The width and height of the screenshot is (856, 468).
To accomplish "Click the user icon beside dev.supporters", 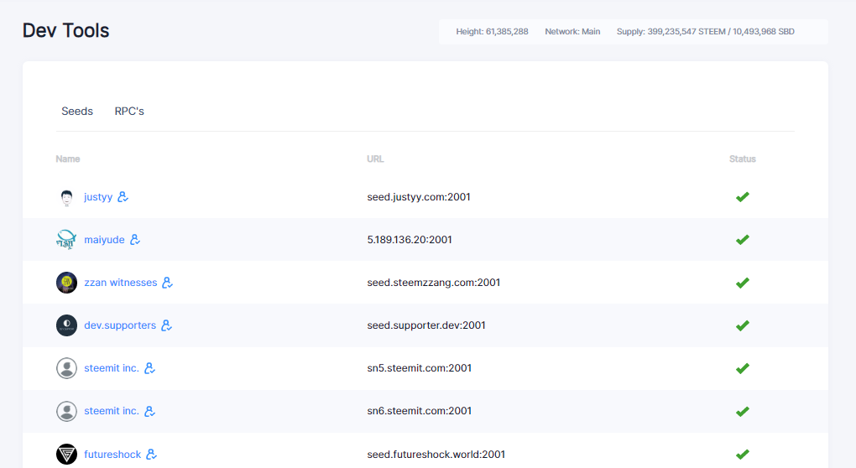I will click(166, 325).
